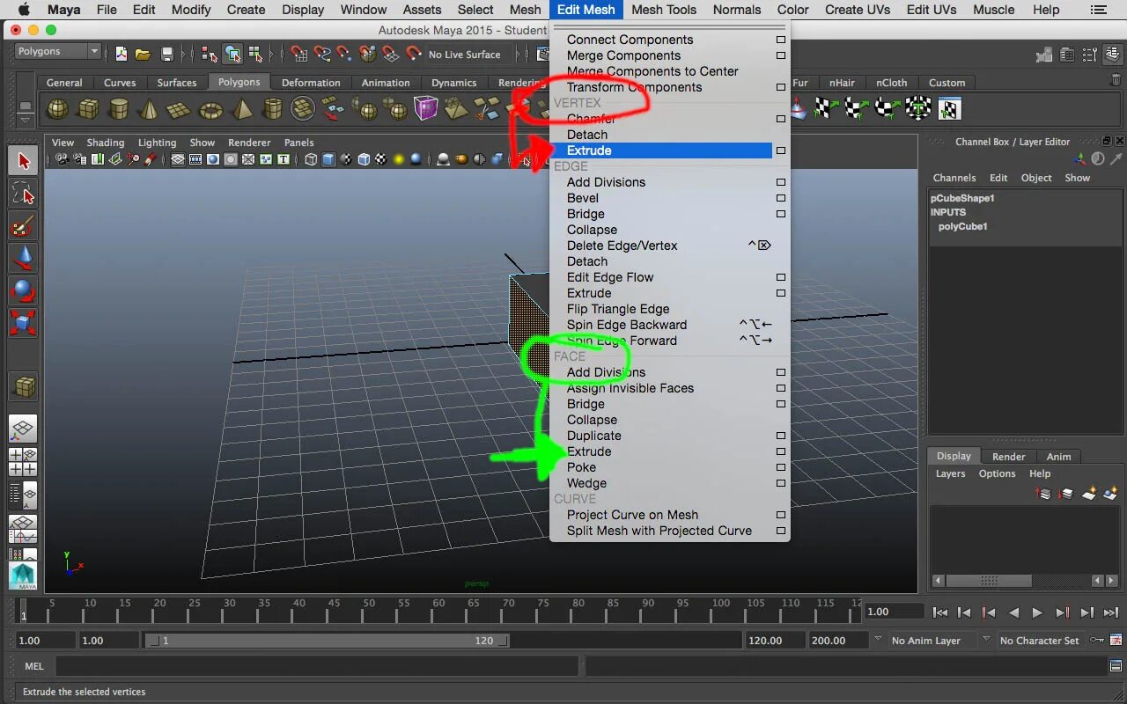Toggle viewport grid display icon
The image size is (1127, 704).
coord(178,159)
